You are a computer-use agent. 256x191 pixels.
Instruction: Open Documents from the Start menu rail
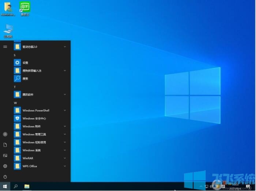5,145
